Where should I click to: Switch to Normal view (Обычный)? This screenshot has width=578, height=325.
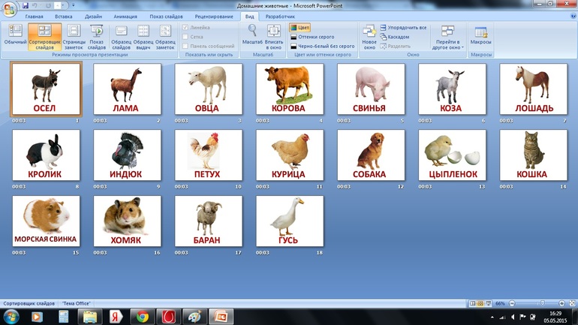[14, 36]
